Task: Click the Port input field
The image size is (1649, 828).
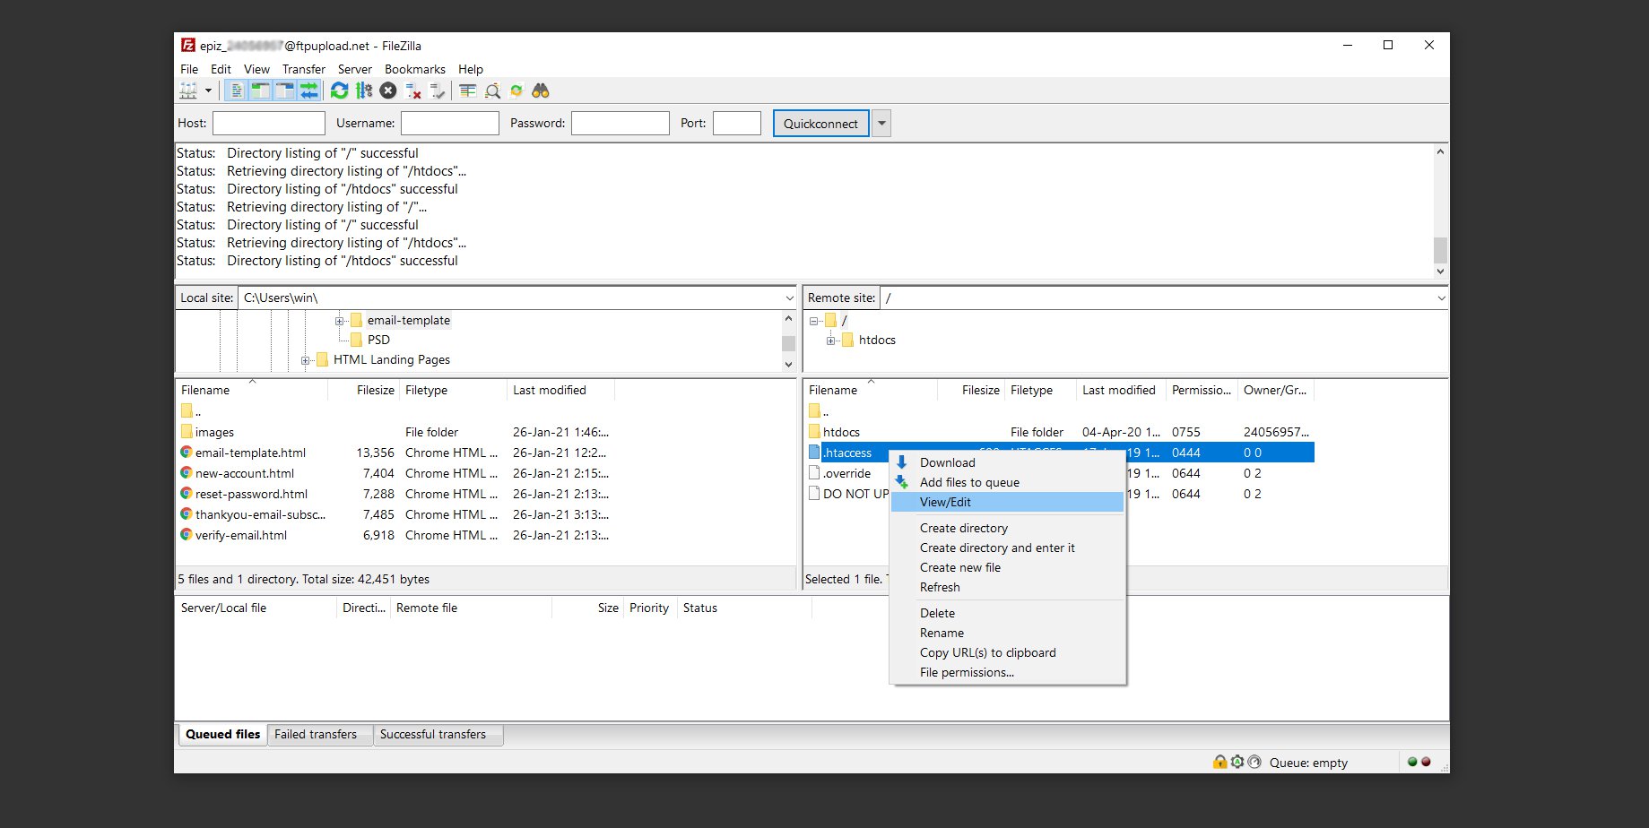Action: click(737, 123)
